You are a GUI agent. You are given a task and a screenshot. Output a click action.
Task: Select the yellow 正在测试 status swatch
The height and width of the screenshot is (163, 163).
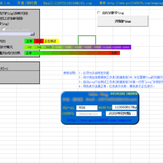click(51, 41)
